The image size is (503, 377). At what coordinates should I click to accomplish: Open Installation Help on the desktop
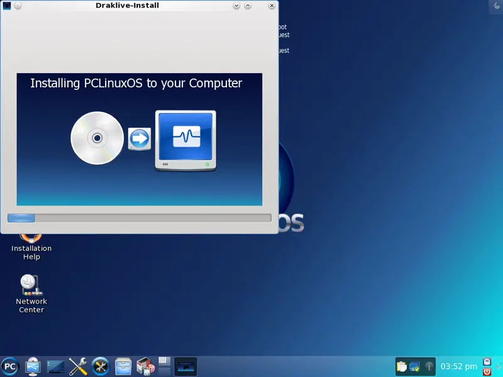pyautogui.click(x=31, y=247)
